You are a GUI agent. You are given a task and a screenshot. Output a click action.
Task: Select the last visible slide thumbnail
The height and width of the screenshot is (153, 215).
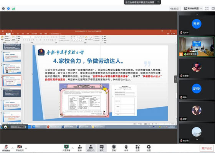(x=12, y=117)
